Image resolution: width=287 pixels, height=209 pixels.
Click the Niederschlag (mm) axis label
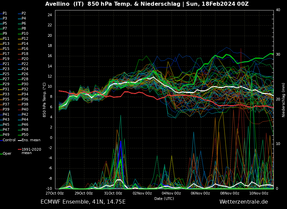[x=284, y=100]
